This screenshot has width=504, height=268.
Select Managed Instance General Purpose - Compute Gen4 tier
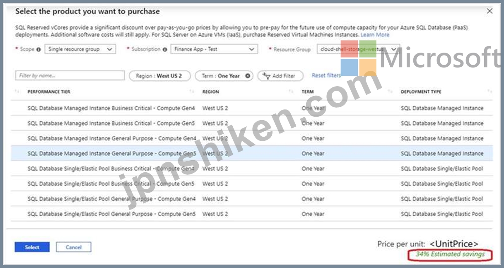111,138
